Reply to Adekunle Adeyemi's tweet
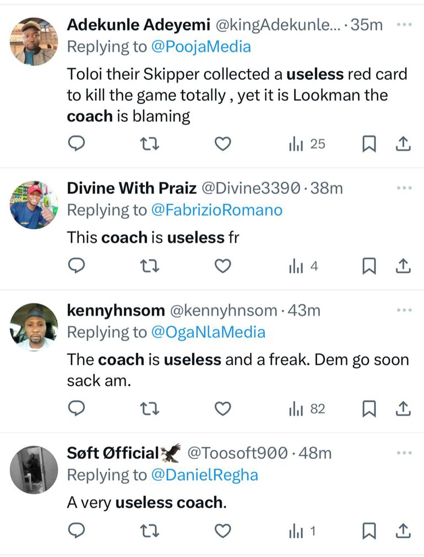 point(77,144)
